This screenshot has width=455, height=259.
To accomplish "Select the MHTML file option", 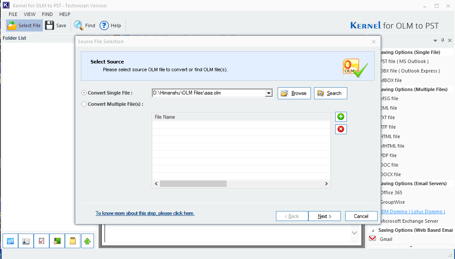I will pos(392,146).
